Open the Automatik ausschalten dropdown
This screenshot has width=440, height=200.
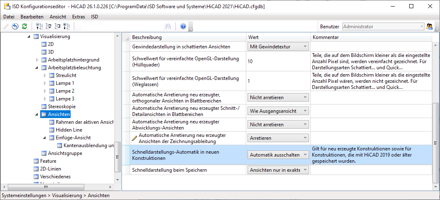click(278, 155)
